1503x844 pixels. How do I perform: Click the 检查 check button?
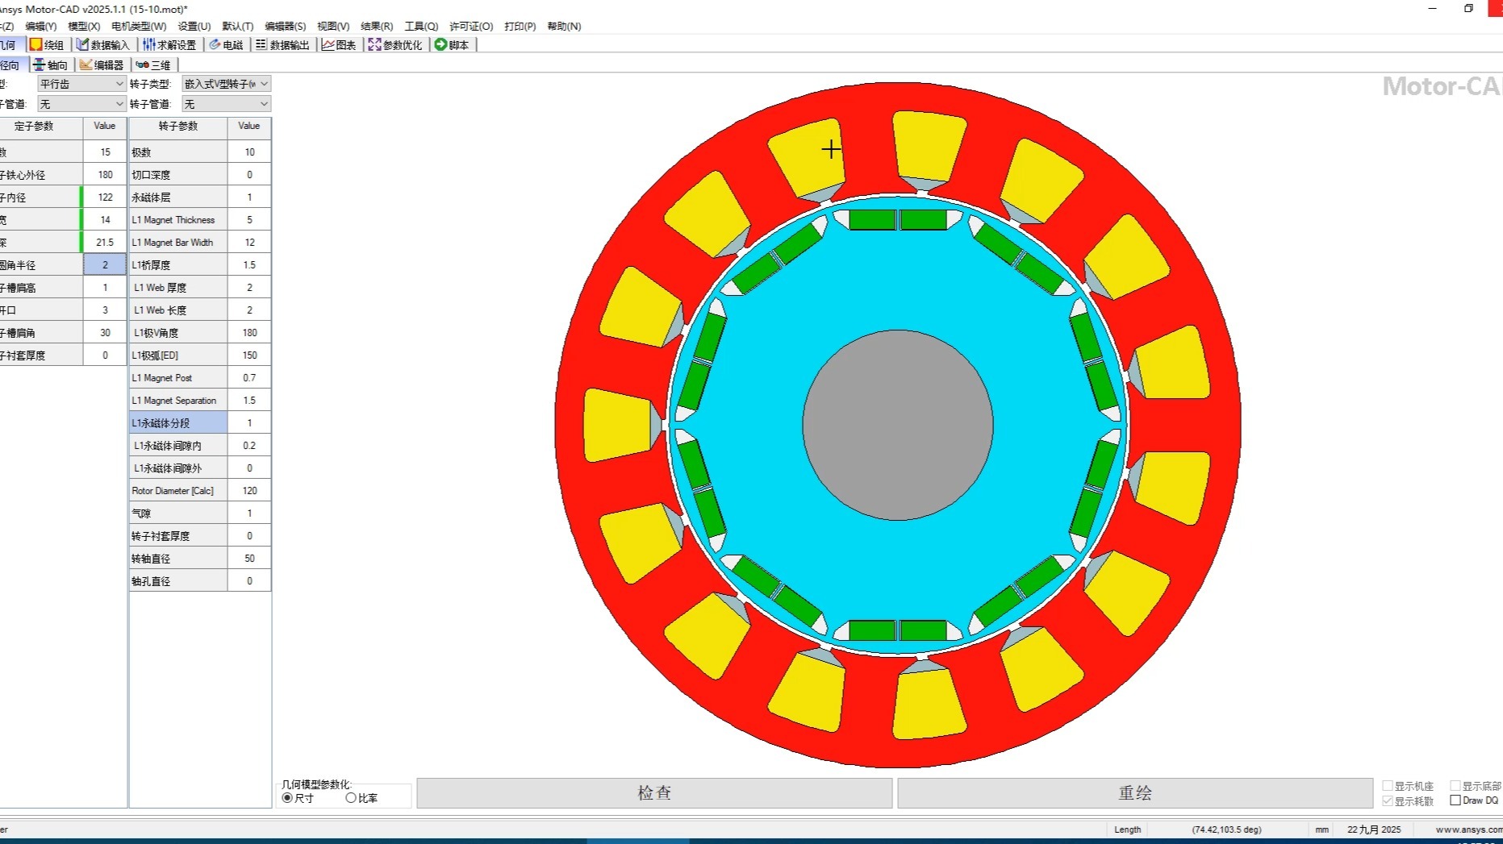pos(654,793)
